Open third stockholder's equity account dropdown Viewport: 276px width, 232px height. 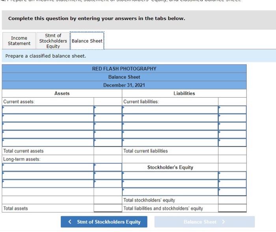[170, 192]
